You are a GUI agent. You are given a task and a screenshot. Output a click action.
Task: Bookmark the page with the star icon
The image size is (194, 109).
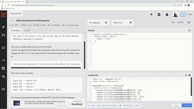coord(181,5)
